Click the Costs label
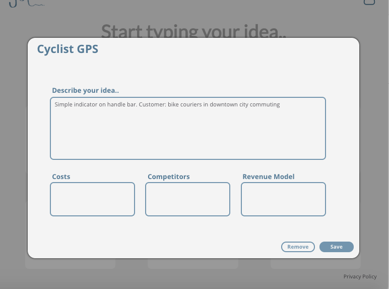Viewport: 389px width, 289px height. click(x=61, y=177)
